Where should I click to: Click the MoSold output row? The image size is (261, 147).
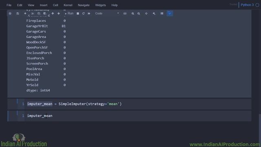tap(46, 80)
